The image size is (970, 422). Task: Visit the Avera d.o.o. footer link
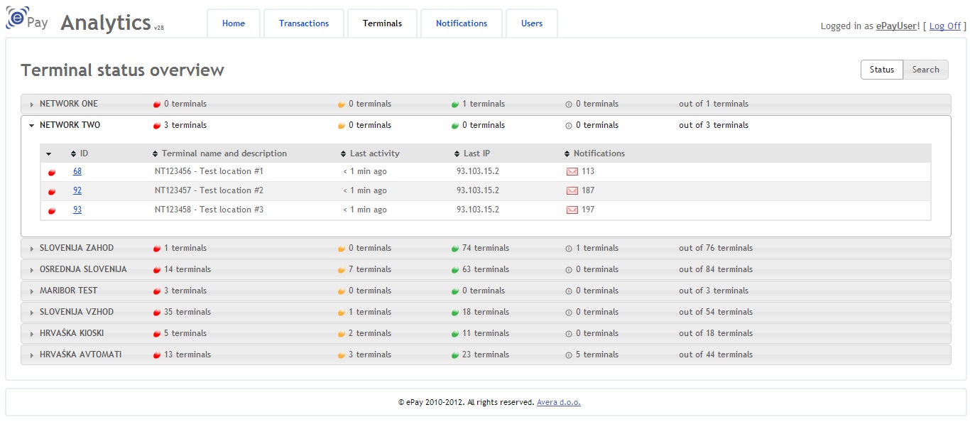point(559,402)
